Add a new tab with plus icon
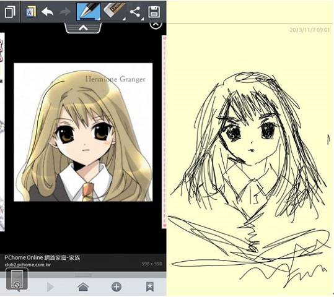The image size is (334, 297). [x=116, y=286]
